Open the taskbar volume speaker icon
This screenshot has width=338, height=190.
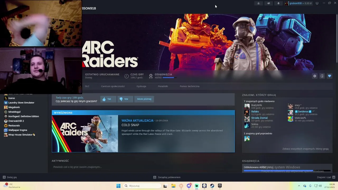click(320, 186)
